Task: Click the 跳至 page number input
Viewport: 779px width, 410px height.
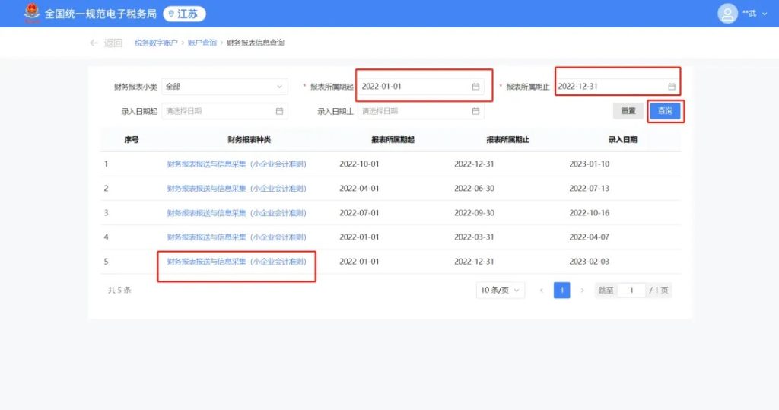Action: coord(631,291)
